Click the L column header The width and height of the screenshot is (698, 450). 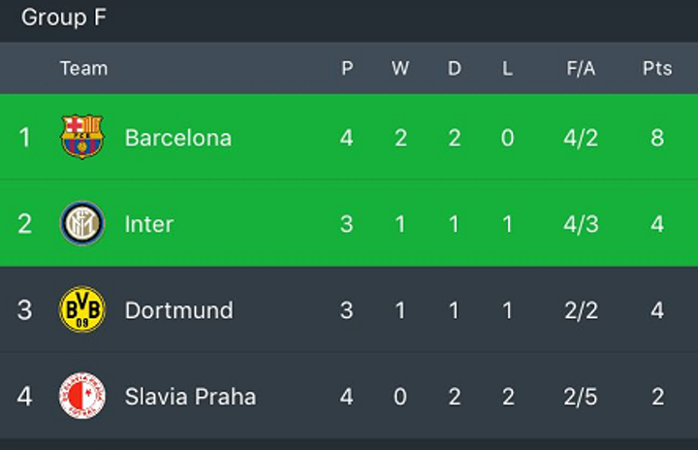507,68
